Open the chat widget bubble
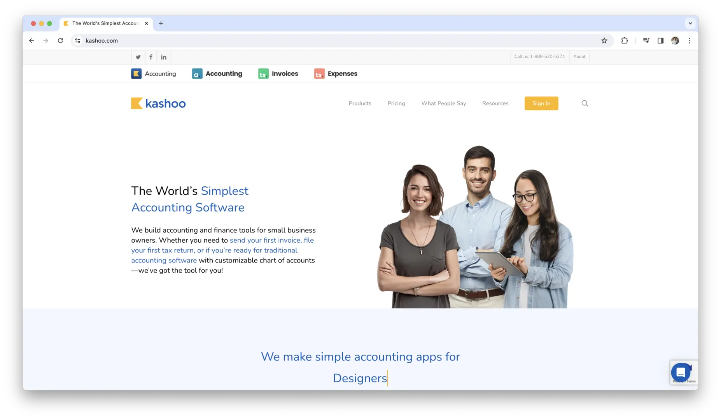721x420 pixels. (x=681, y=373)
